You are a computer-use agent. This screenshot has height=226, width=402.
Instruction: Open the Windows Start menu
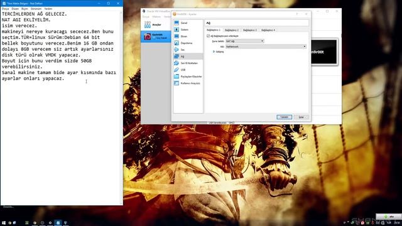click(4, 223)
